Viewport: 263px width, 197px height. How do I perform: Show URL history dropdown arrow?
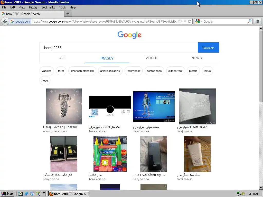(x=185, y=22)
